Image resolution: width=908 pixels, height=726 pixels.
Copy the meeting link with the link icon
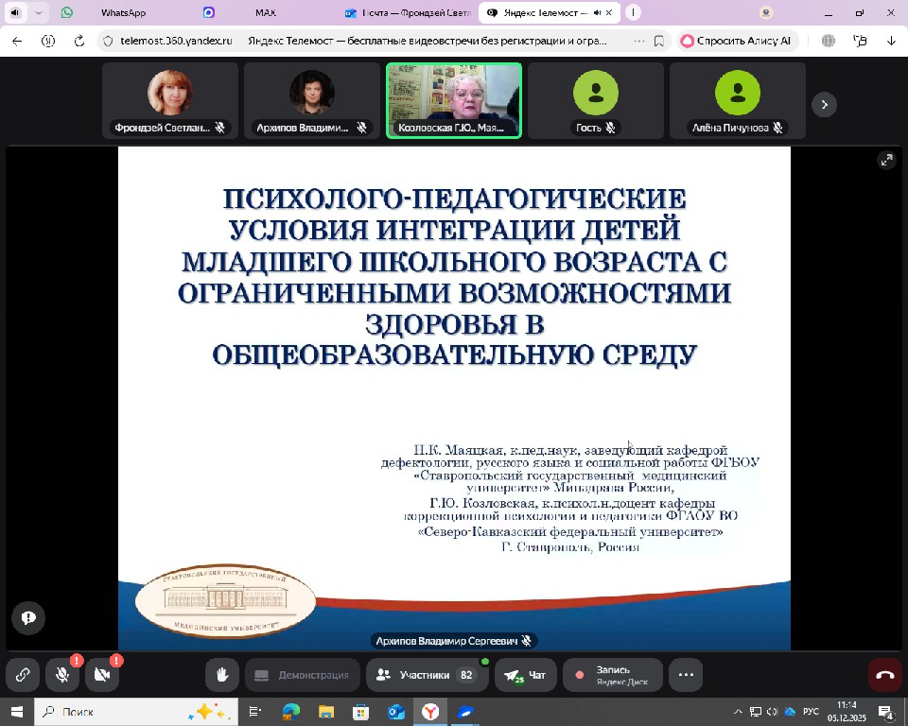click(22, 675)
